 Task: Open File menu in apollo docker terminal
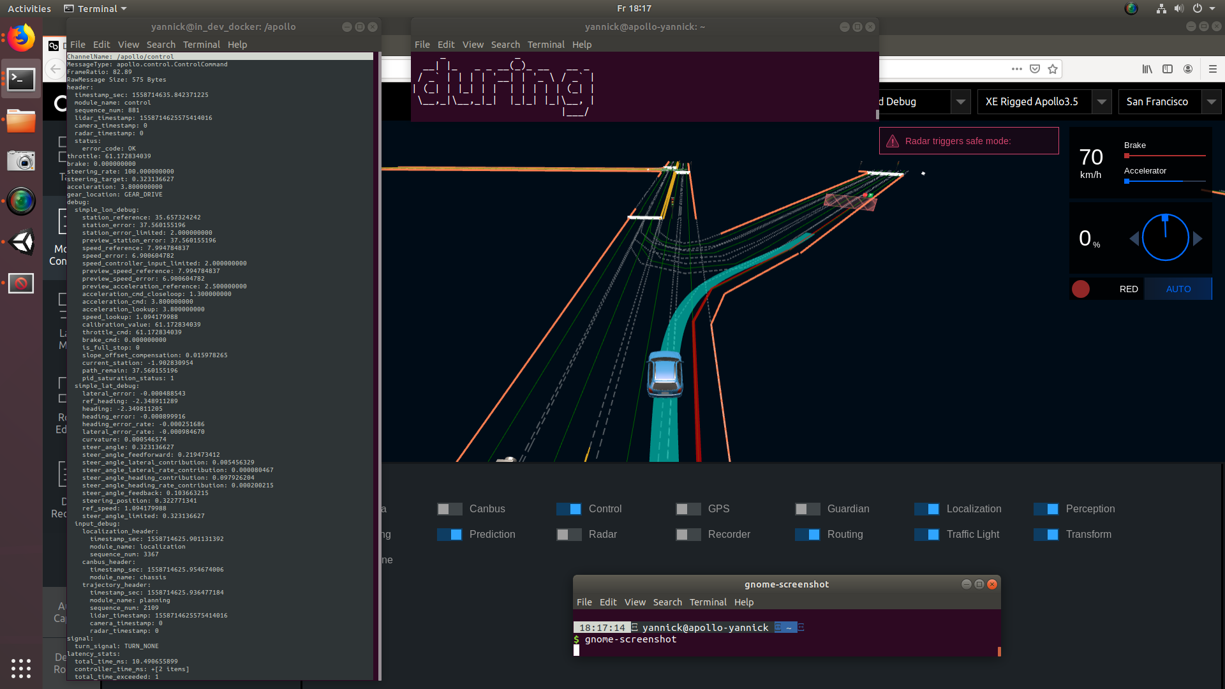(78, 45)
